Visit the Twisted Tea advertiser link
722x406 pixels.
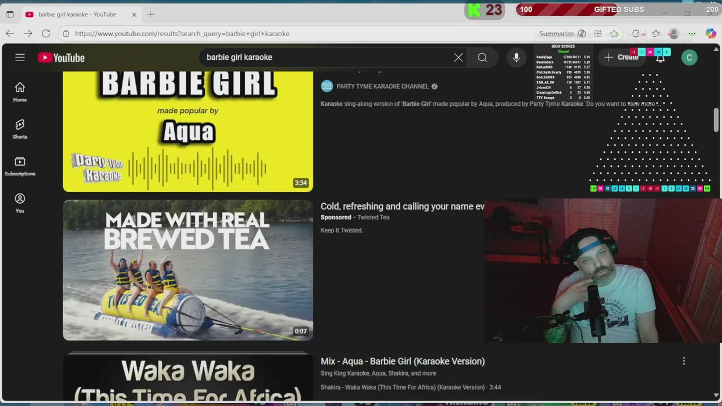pyautogui.click(x=373, y=217)
